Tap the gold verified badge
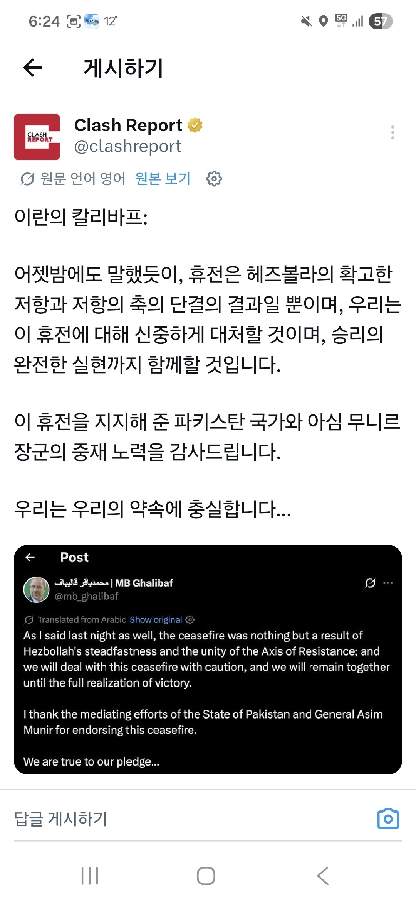The image size is (416, 903). tap(195, 125)
